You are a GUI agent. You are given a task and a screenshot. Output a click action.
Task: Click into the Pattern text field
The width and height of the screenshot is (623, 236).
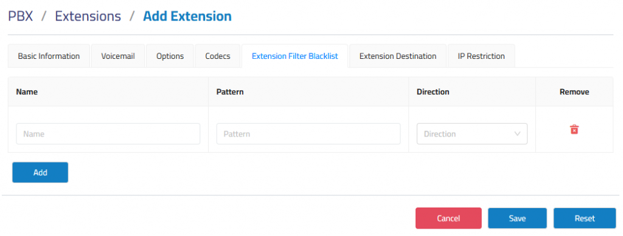pyautogui.click(x=308, y=134)
